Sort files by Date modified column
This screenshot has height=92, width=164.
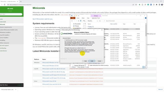pos(114,24)
